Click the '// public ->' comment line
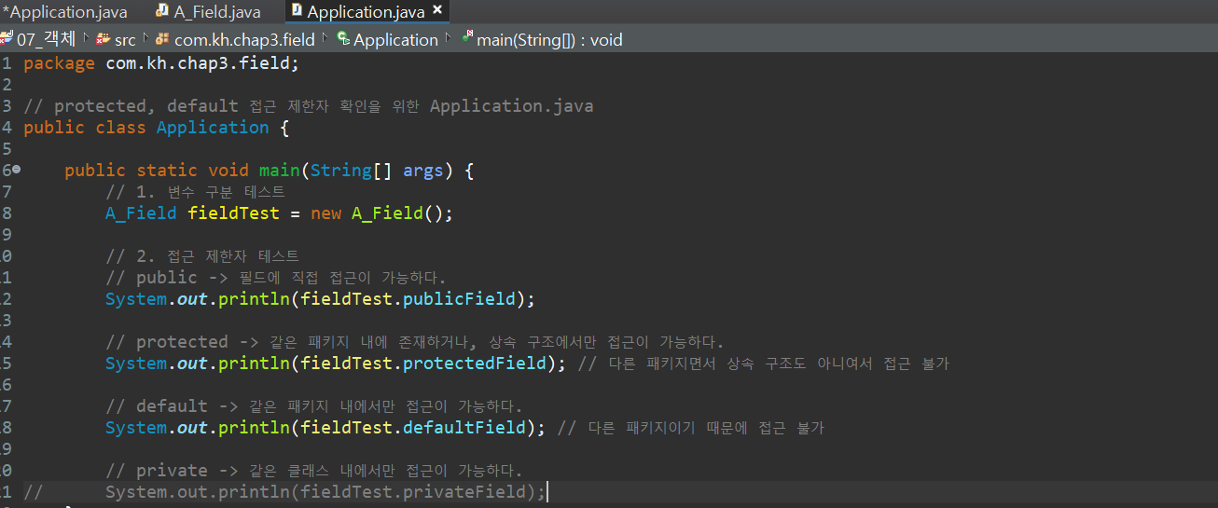The height and width of the screenshot is (508, 1218). pos(275,278)
